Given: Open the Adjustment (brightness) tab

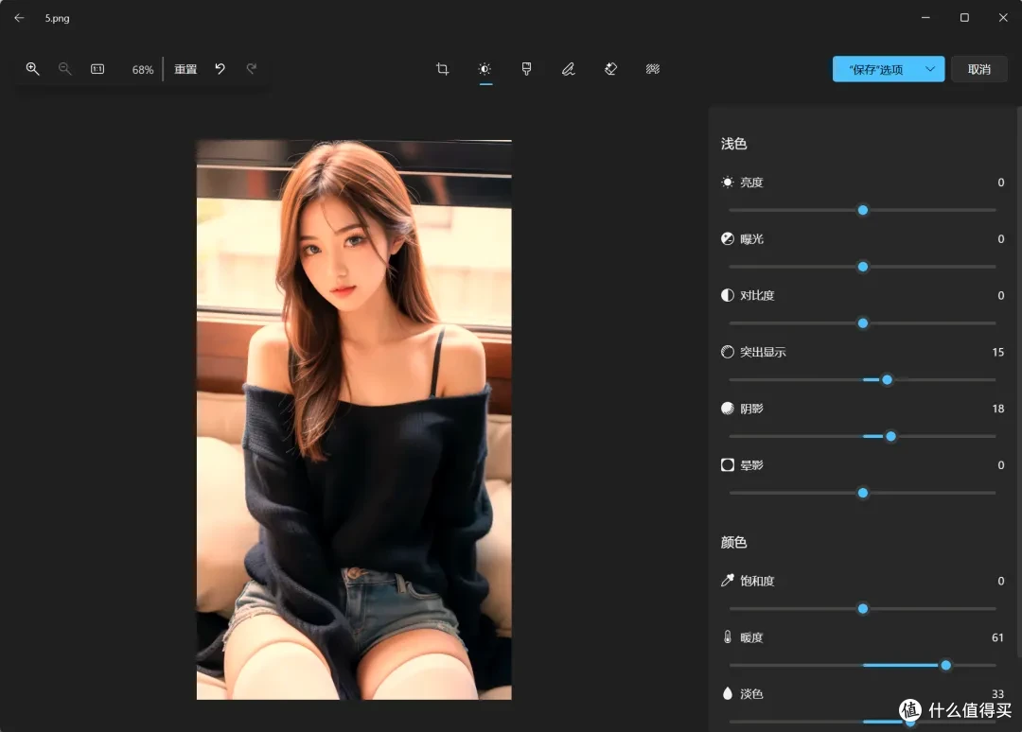Looking at the screenshot, I should click(x=485, y=69).
